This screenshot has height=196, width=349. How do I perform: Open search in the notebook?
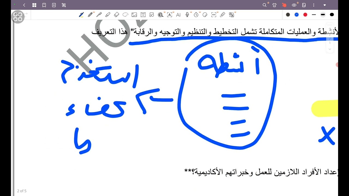click(x=264, y=5)
